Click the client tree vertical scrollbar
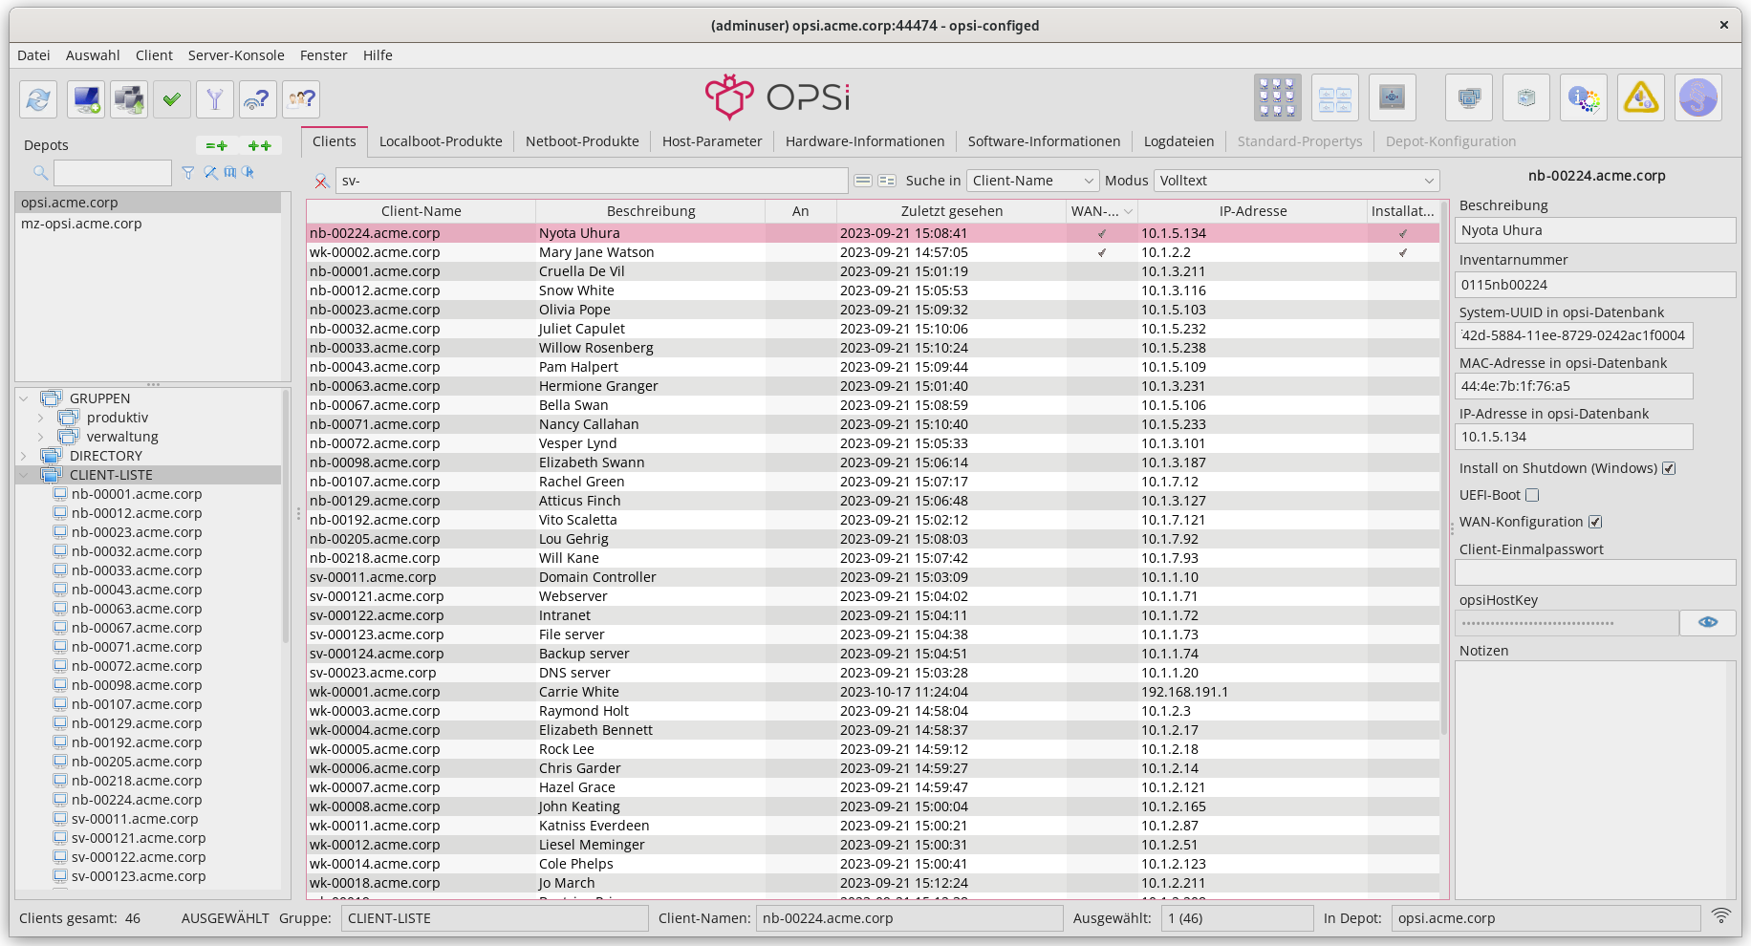The width and height of the screenshot is (1751, 946). [286, 516]
